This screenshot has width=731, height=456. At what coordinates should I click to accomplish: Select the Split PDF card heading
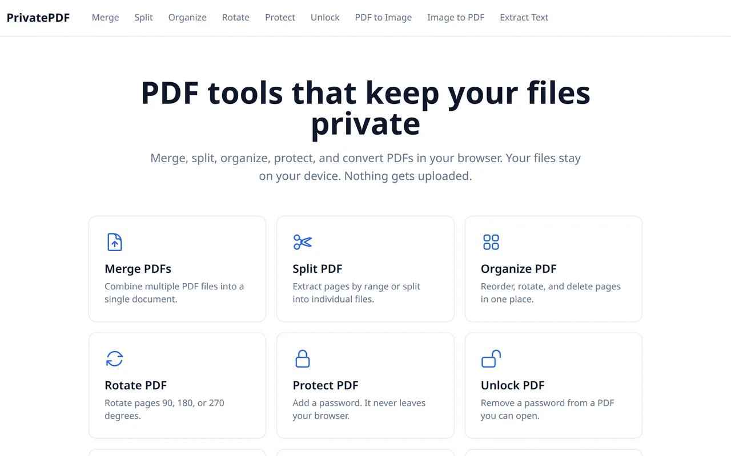[318, 269]
